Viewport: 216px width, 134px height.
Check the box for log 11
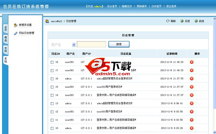click(x=52, y=120)
